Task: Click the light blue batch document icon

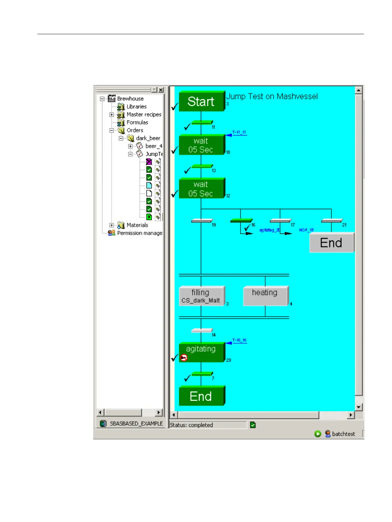Action: coord(149,185)
